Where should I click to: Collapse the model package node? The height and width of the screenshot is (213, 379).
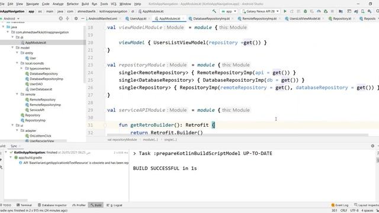click(x=12, y=47)
